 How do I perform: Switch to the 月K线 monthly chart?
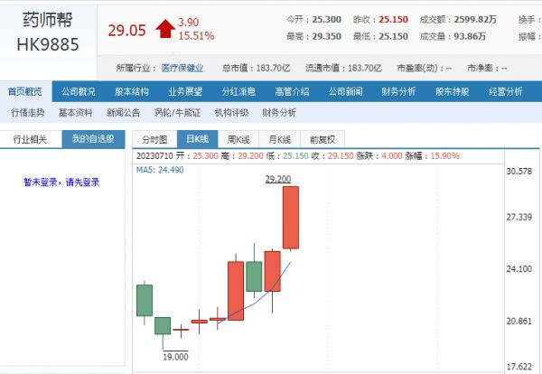coord(280,139)
